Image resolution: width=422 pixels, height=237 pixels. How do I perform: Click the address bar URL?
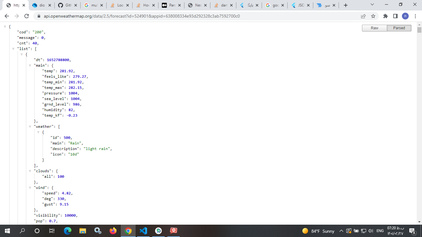[142, 16]
